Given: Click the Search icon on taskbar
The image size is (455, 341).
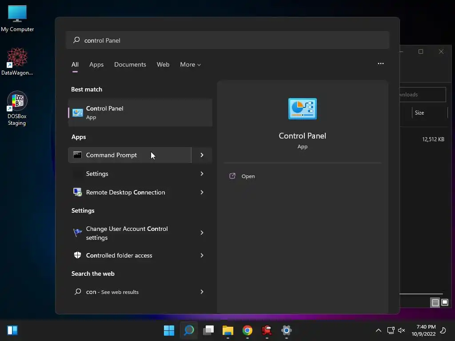Looking at the screenshot, I should (x=188, y=330).
